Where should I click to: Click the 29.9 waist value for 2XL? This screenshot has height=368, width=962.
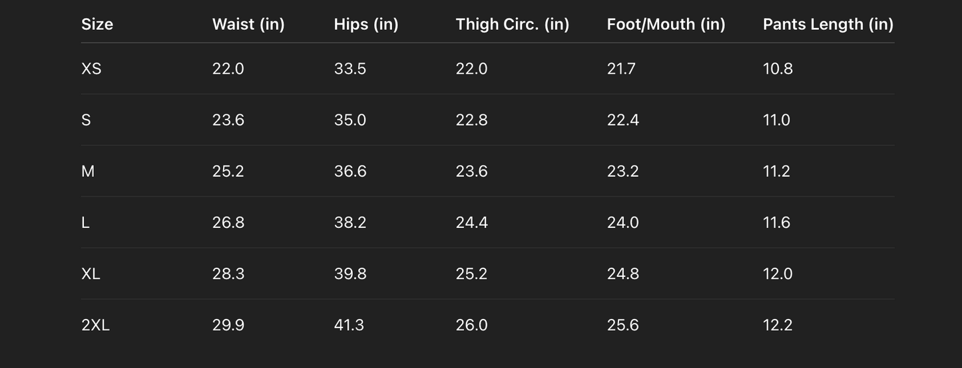click(228, 325)
